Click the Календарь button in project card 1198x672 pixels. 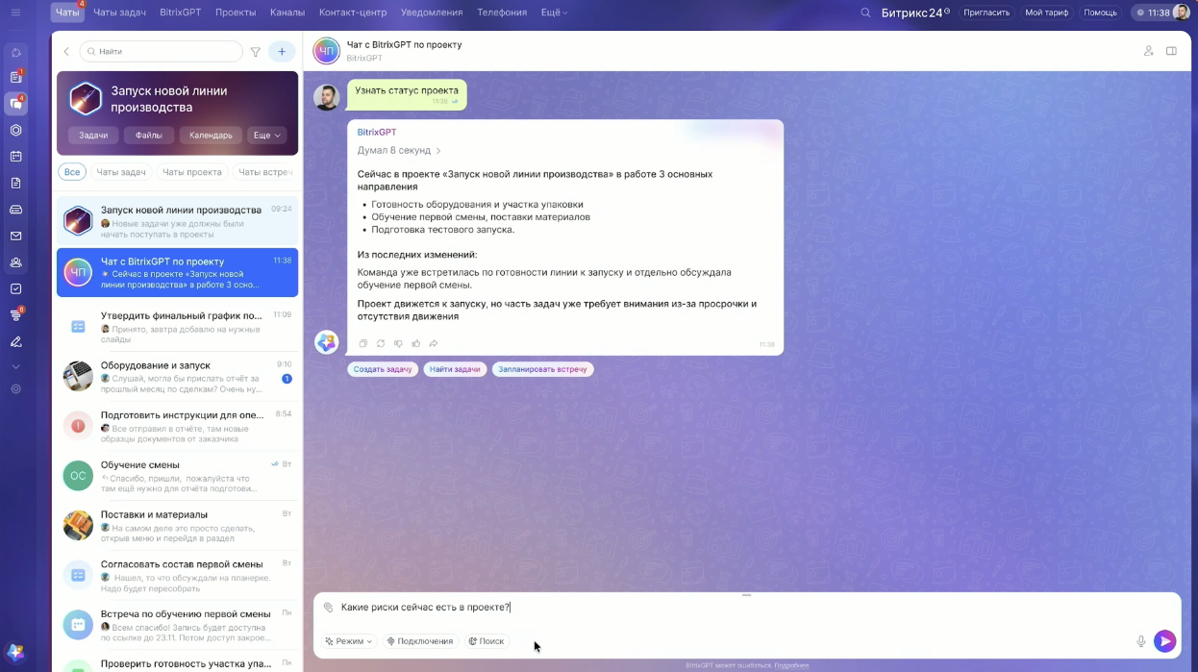click(211, 136)
